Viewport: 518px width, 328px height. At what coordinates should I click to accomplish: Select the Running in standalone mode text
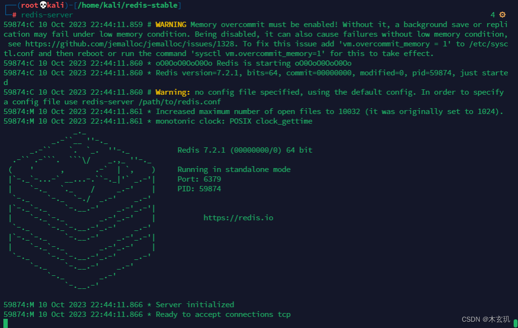234,169
